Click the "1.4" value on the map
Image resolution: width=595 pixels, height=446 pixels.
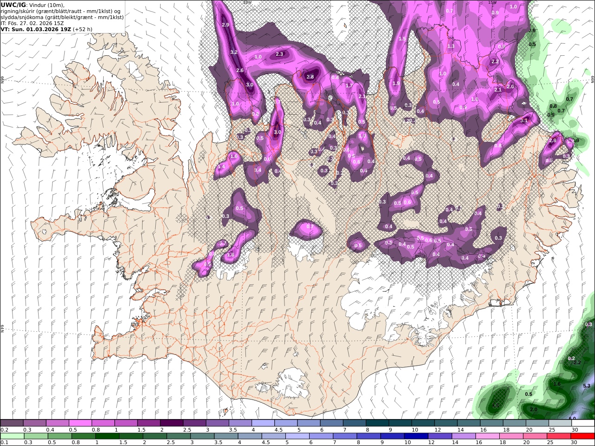point(221,167)
